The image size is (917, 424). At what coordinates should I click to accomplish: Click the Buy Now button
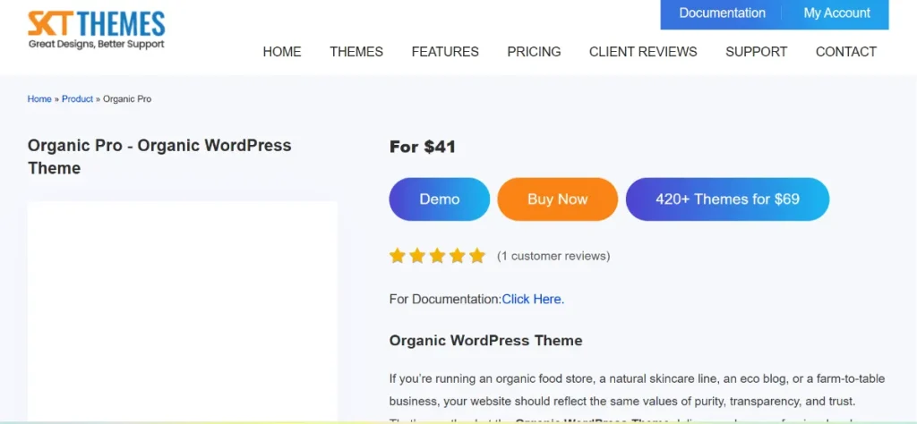pyautogui.click(x=557, y=199)
